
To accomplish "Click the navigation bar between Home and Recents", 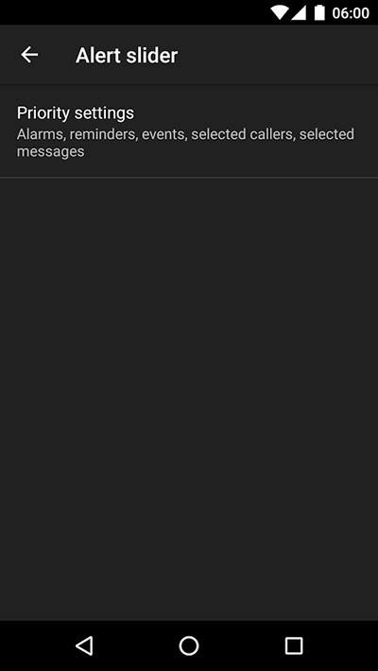I will 241,645.
